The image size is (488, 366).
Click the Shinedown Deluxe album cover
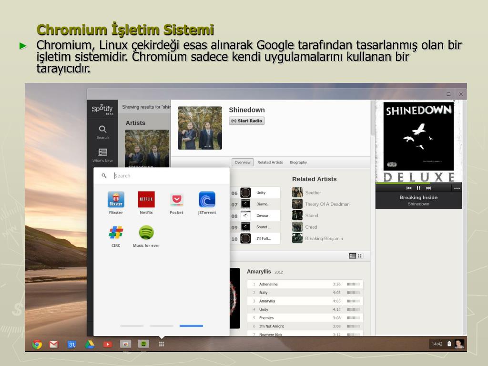tap(418, 142)
